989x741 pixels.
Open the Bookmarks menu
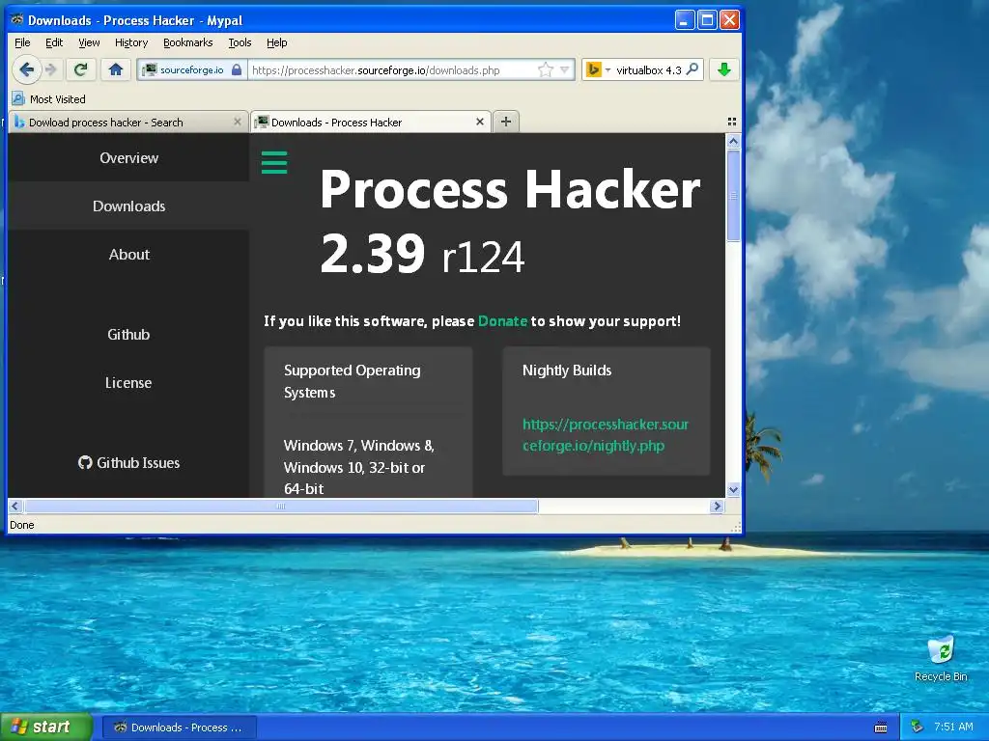188,42
